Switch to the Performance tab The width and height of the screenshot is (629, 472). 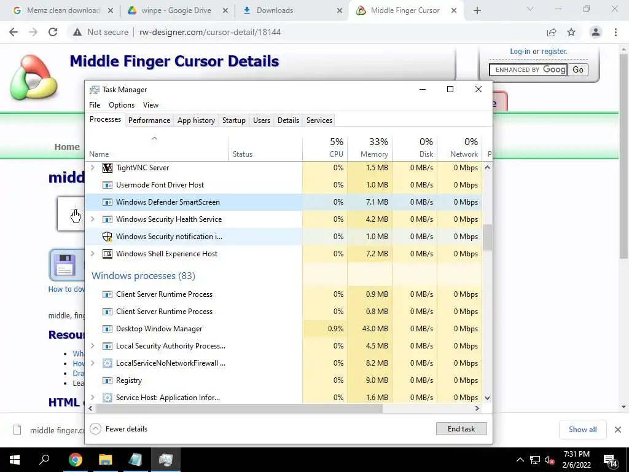pyautogui.click(x=149, y=120)
